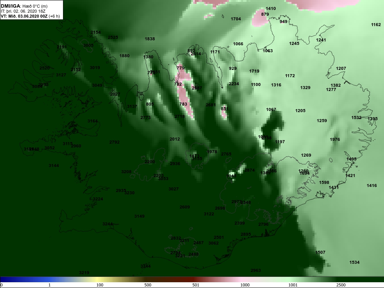Select the map value 2154
The image size is (384, 288).
96,32
